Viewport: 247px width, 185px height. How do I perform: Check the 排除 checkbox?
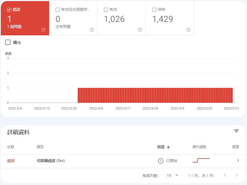click(x=154, y=10)
